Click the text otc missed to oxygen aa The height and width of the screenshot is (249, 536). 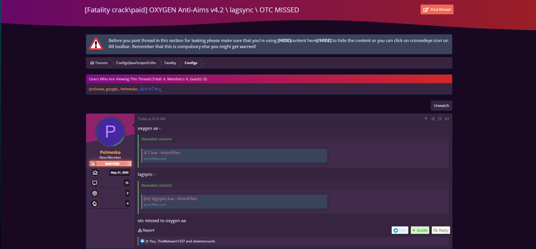tap(162, 221)
